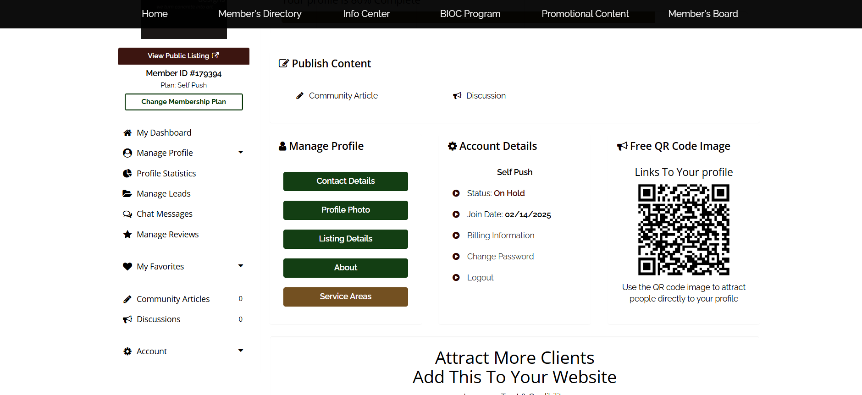Expand the Manage Profile sidebar submenu arrow
862x395 pixels.
coord(241,152)
